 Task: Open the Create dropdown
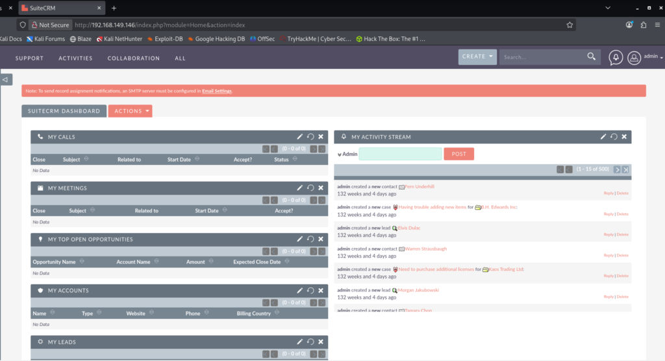click(x=477, y=56)
